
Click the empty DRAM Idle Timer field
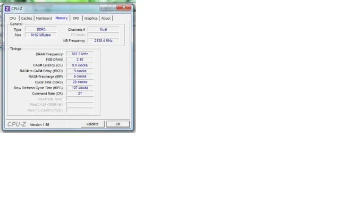80,99
